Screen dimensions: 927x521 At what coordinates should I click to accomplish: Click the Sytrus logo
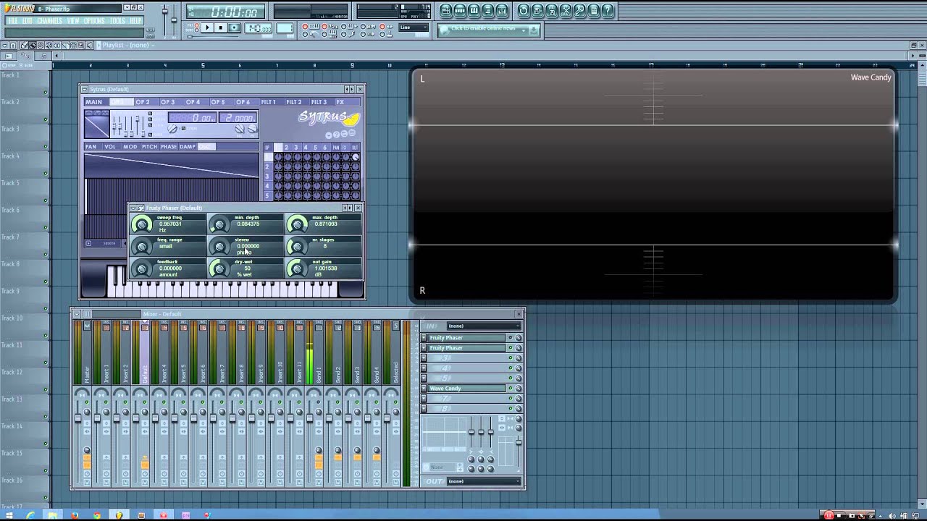coord(327,117)
